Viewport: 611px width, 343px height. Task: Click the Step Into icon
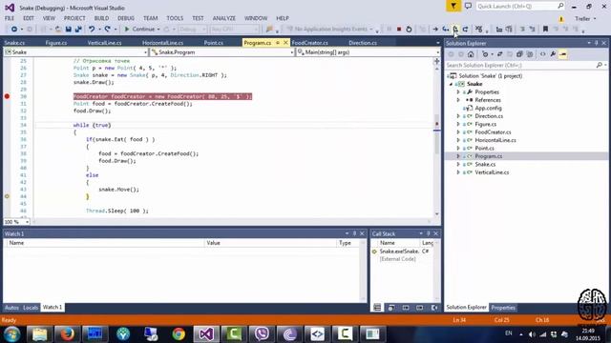pos(446,30)
